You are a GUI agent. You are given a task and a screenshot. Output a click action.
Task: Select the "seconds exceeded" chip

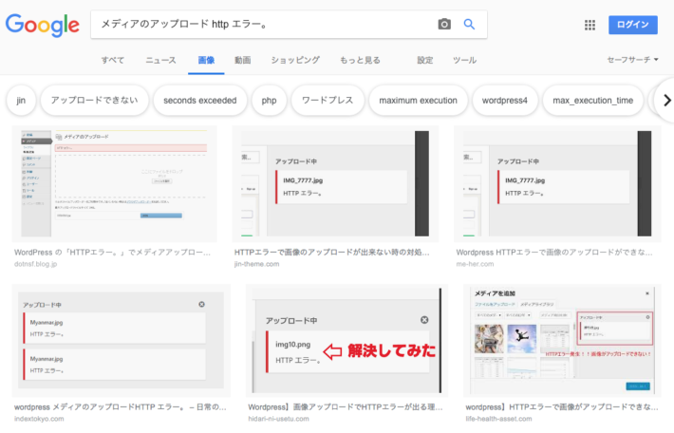click(199, 100)
